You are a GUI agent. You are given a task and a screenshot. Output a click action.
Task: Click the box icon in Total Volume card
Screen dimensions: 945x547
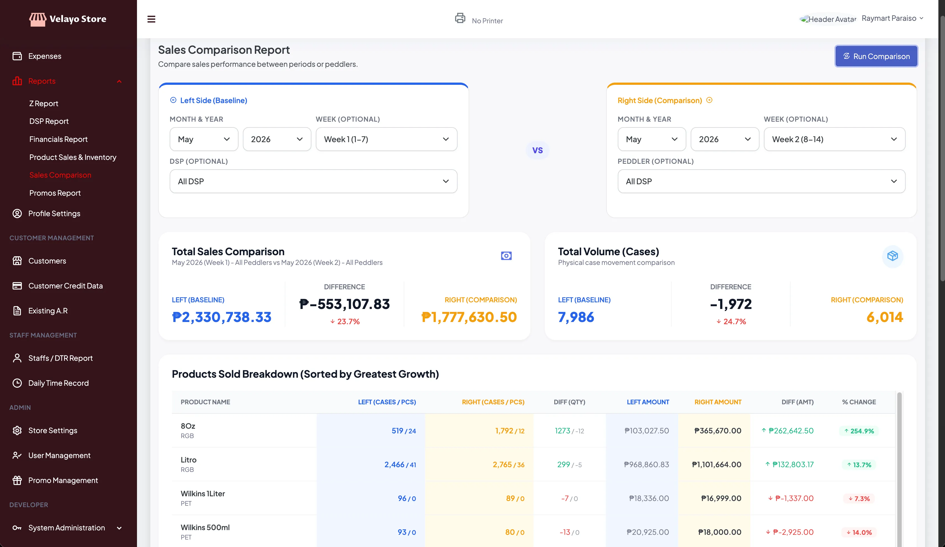coord(893,256)
